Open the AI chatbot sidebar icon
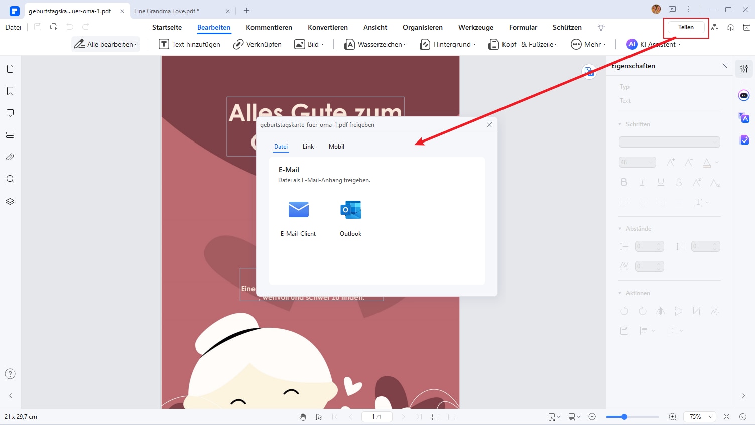Viewport: 755px width, 425px height. 744,95
